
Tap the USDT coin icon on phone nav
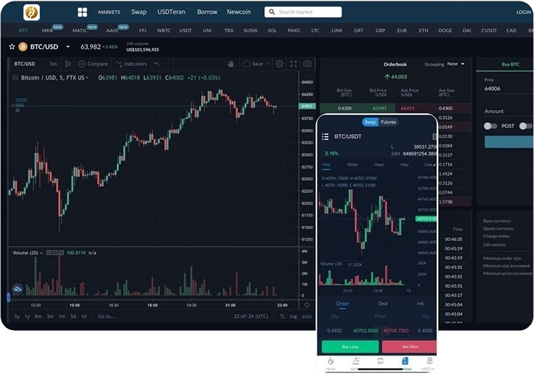(x=430, y=361)
